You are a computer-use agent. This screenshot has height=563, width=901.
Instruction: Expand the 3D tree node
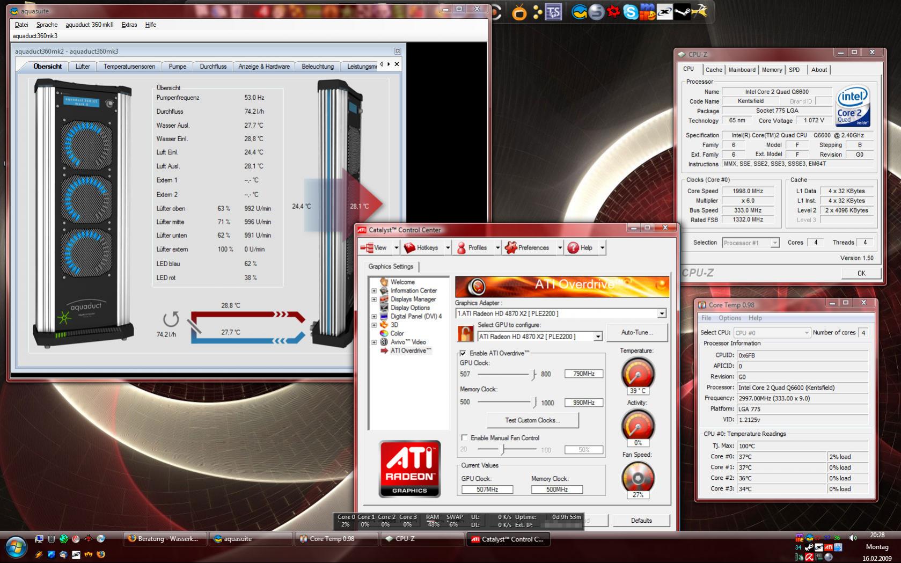(374, 325)
